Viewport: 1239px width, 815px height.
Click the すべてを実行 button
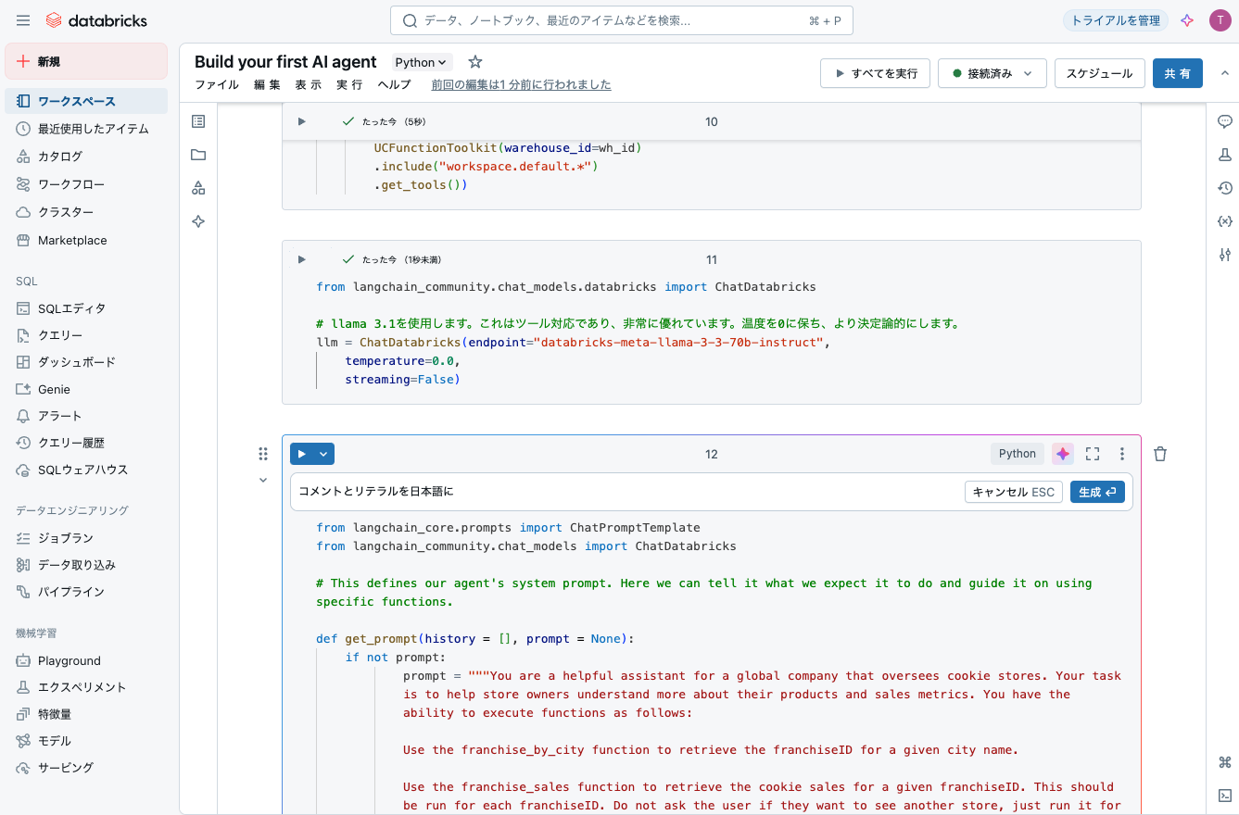point(875,72)
